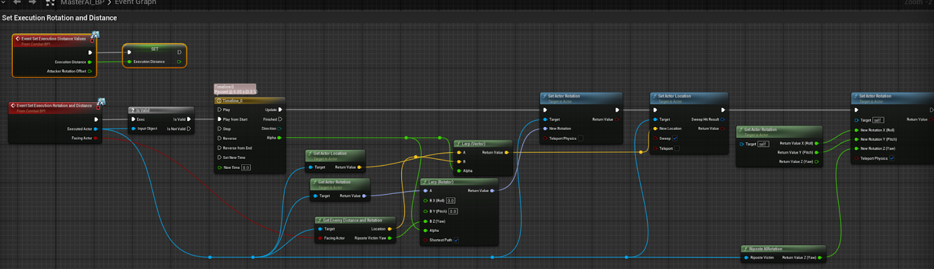Click the Input Object pin on Is Valid
This screenshot has width=934, height=269.
tap(134, 129)
